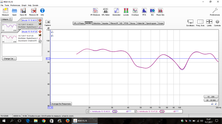Open the Room Sim tool
The image size is (222, 124).
[x=160, y=12]
